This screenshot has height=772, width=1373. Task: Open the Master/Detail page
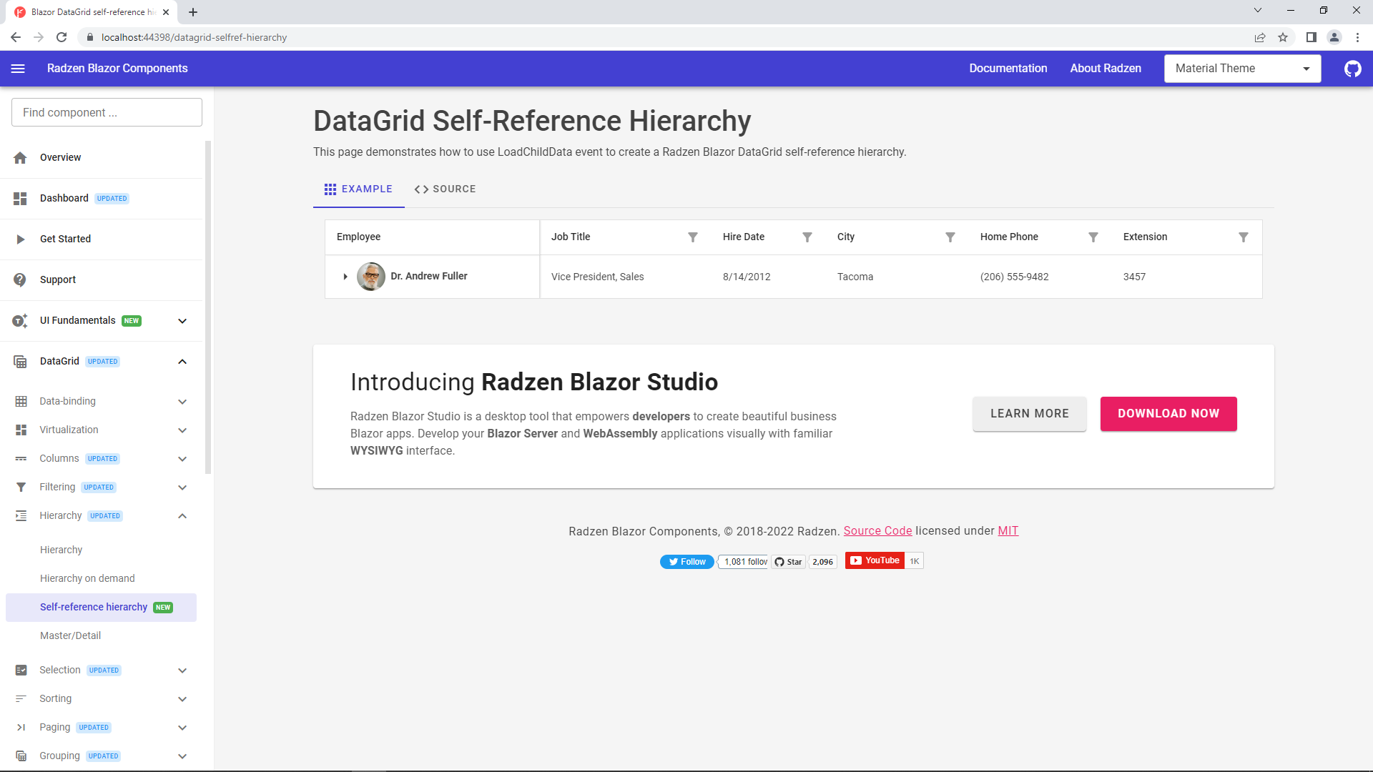70,636
